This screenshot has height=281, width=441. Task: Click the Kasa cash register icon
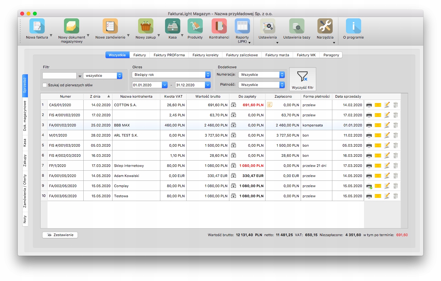click(172, 26)
